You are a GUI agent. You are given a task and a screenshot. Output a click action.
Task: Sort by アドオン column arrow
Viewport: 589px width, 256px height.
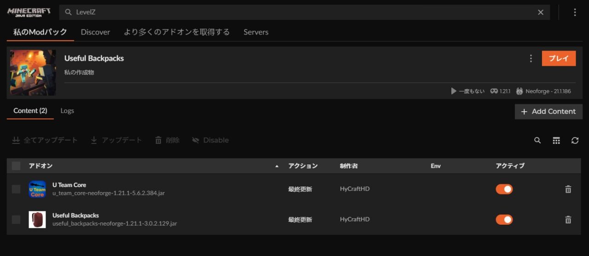[x=277, y=166]
